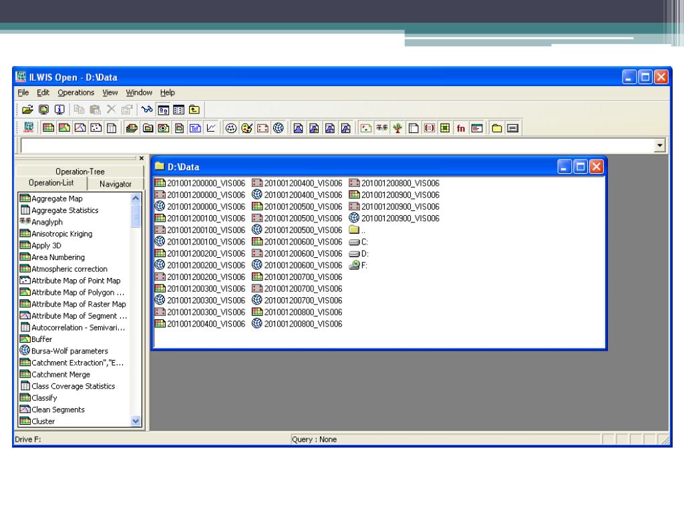Select the Map List object icon
Screen dimensions: 684x513
tap(132, 128)
